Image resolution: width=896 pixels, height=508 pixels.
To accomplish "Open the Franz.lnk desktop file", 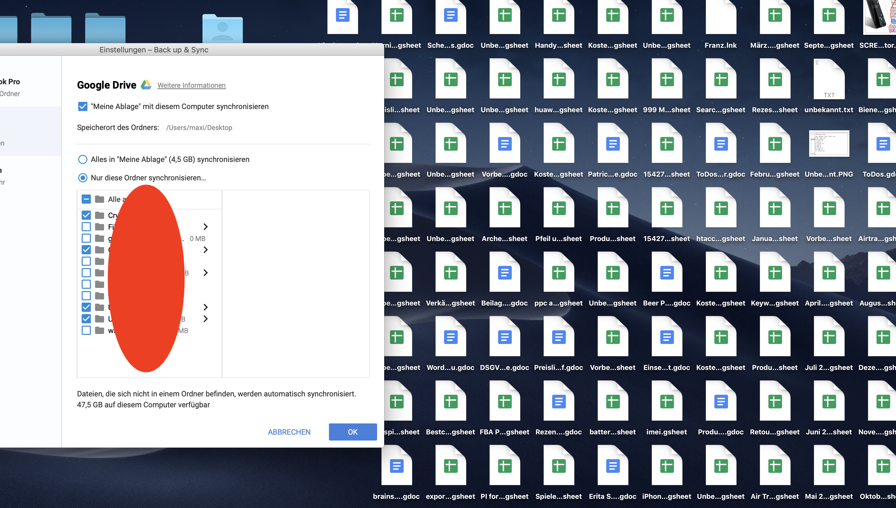I will point(721,18).
